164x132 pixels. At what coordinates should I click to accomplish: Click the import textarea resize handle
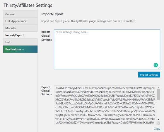pyautogui.click(x=159, y=68)
